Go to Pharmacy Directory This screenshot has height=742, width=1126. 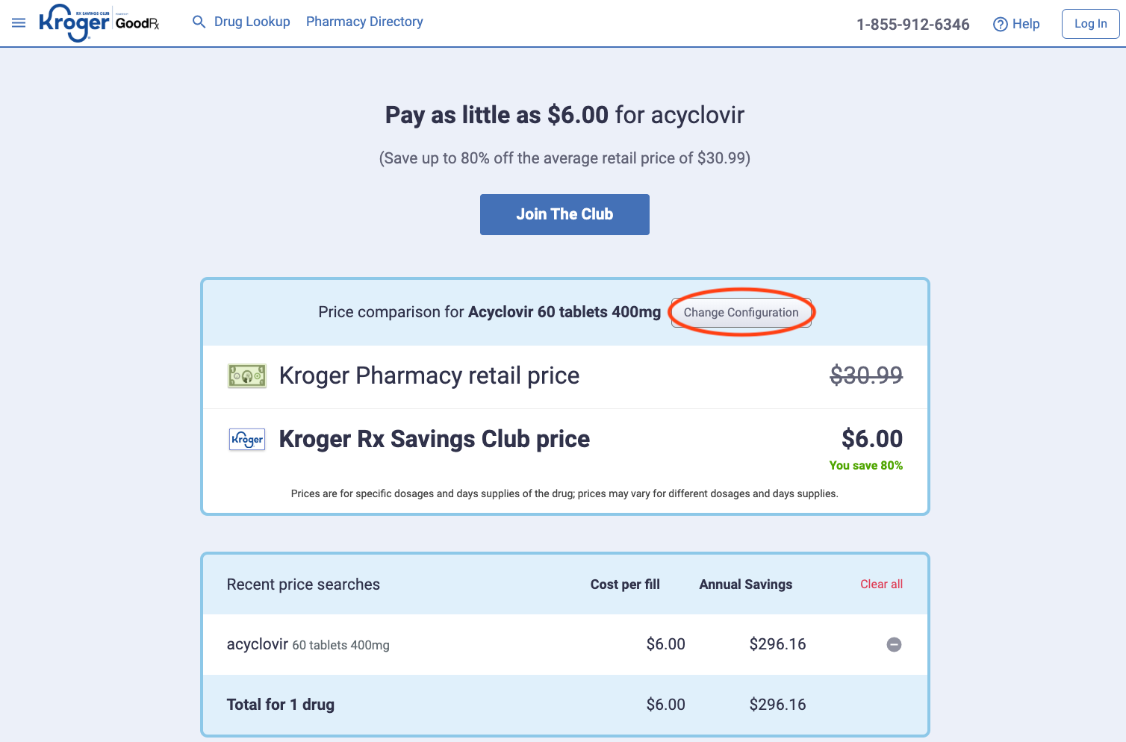364,22
